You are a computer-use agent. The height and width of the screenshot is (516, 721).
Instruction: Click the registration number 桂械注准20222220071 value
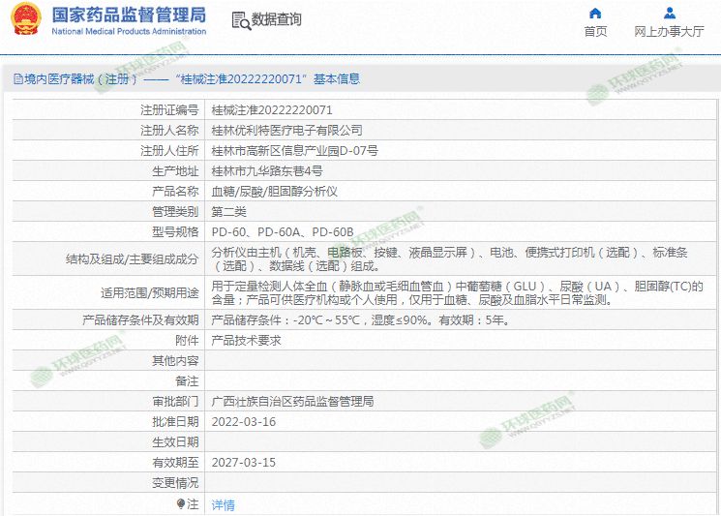[271, 110]
